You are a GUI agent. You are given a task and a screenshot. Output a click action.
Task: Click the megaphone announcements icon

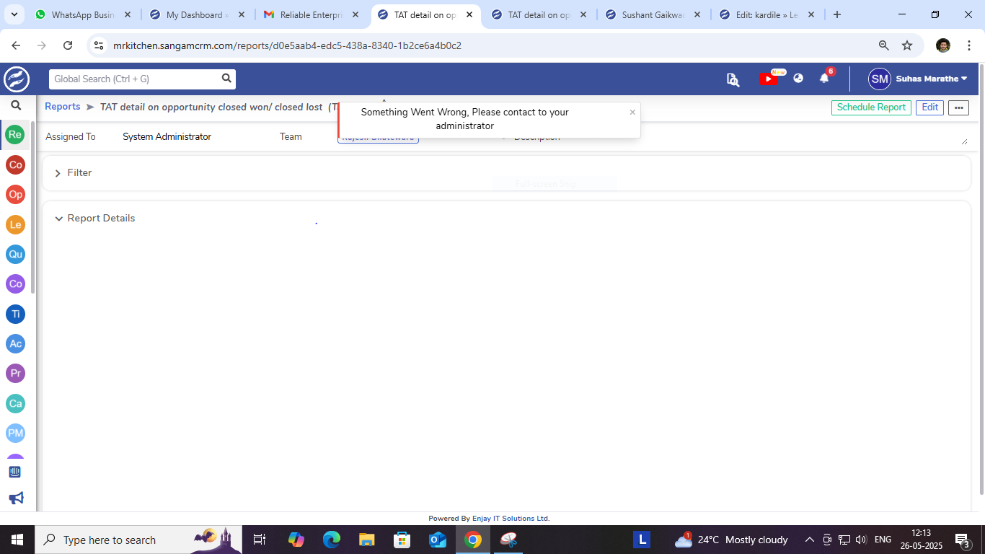16,498
